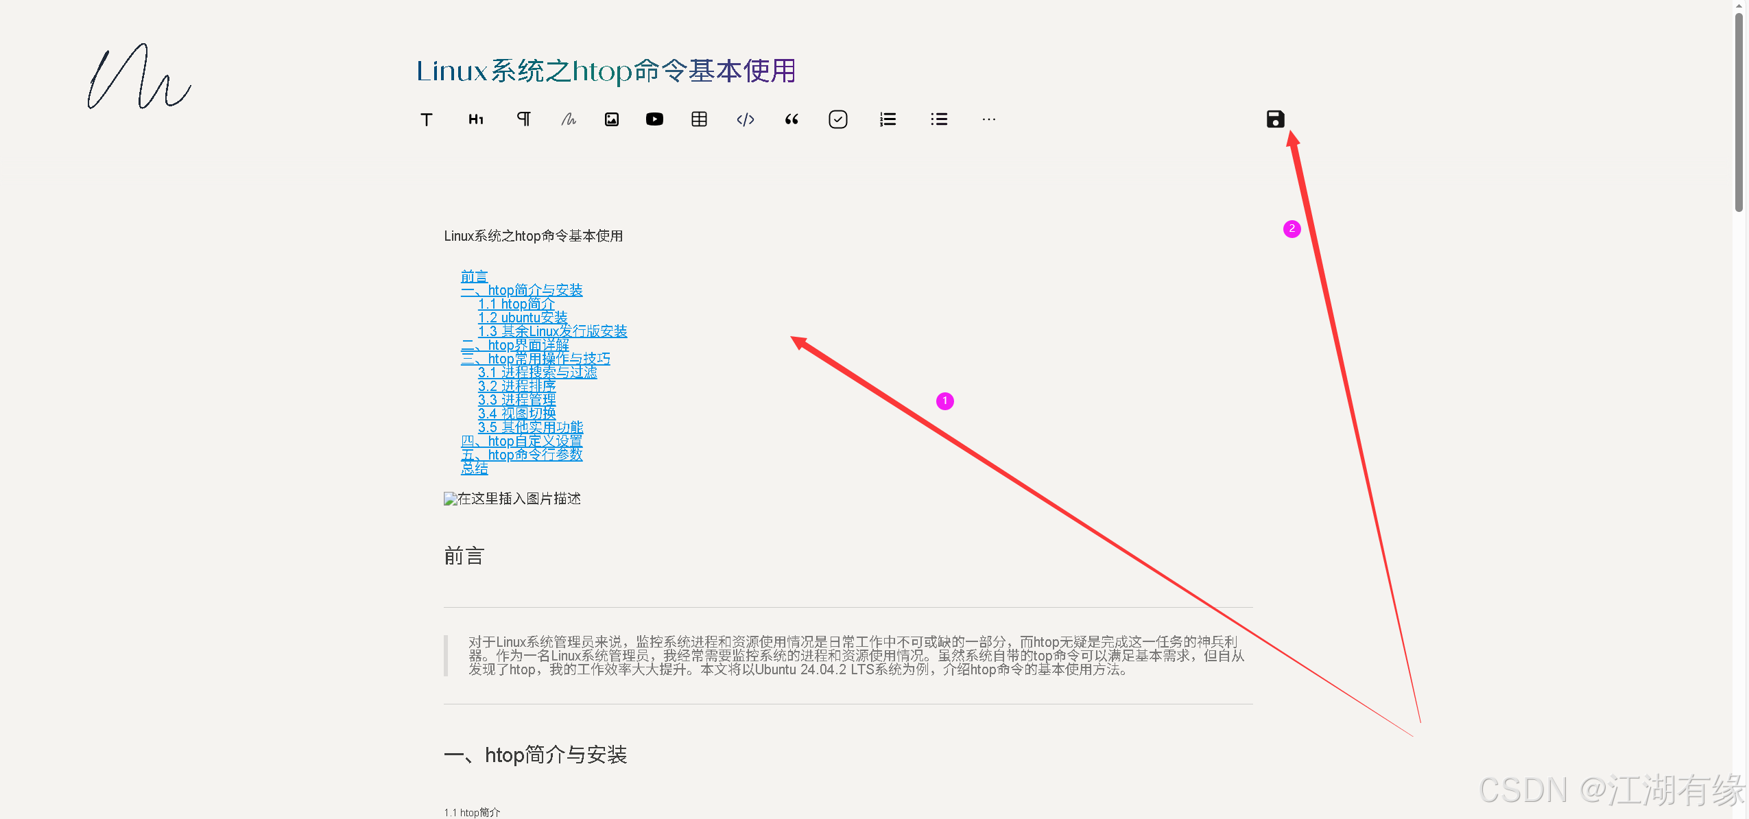Open the 前言 table of contents link
1749x819 pixels.
[474, 276]
